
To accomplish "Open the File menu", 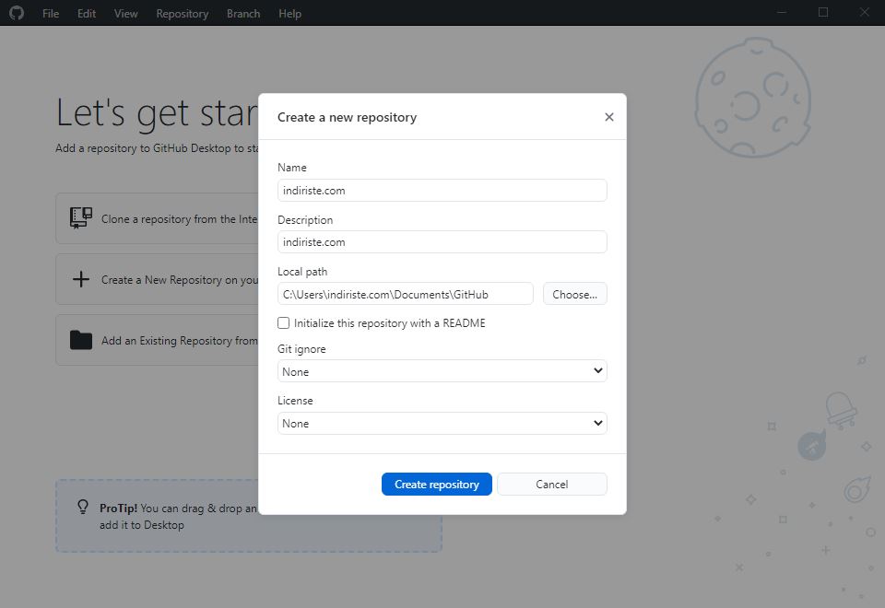I will [x=51, y=13].
